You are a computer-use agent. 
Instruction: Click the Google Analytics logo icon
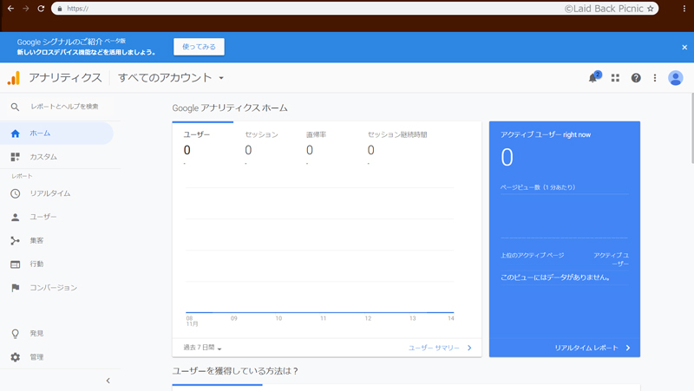[14, 78]
